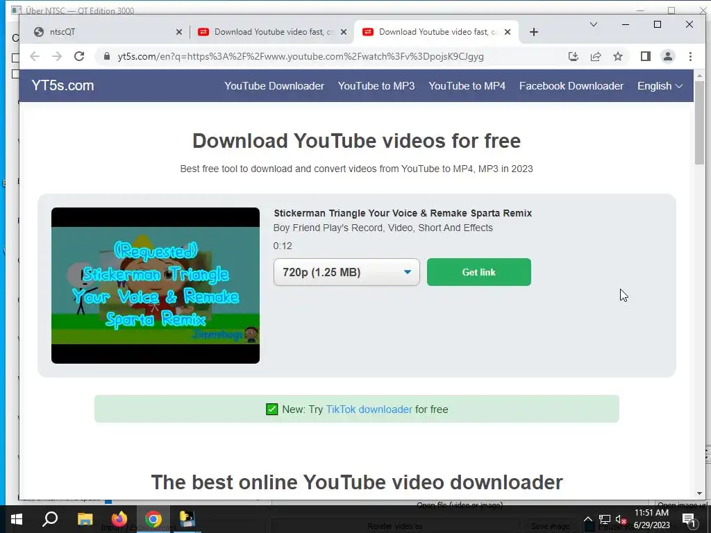Open Facebook Downloader menu item

tap(571, 85)
